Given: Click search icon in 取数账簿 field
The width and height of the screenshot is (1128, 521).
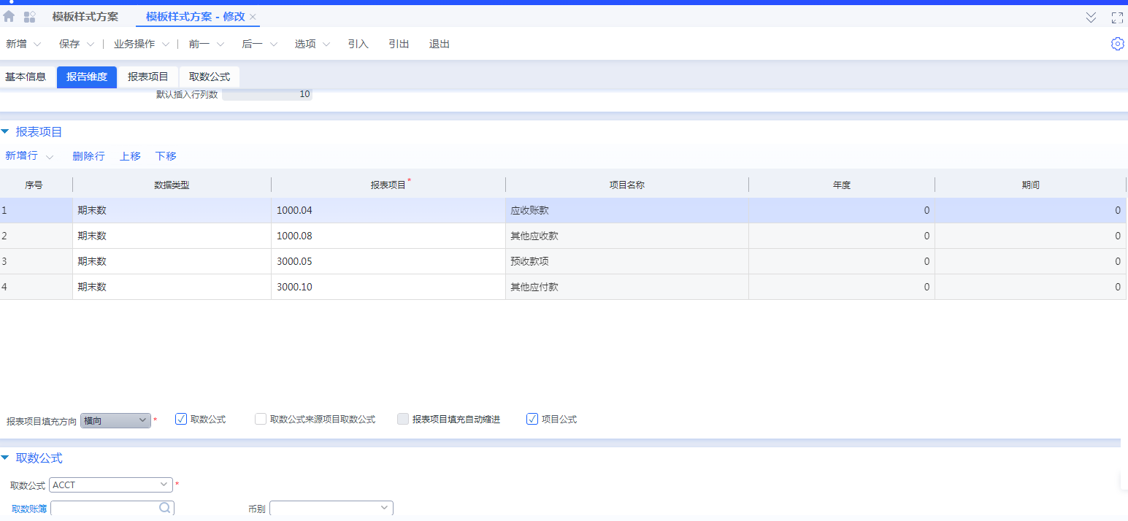Looking at the screenshot, I should click(x=165, y=508).
